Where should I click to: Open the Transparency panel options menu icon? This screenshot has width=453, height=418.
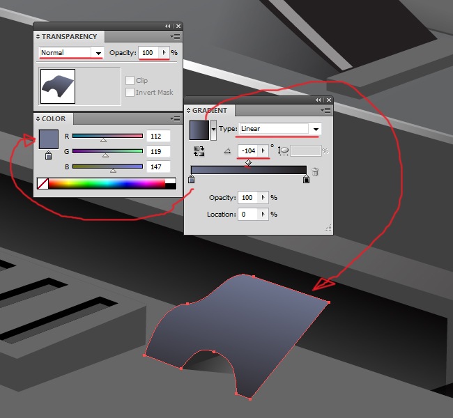[175, 36]
